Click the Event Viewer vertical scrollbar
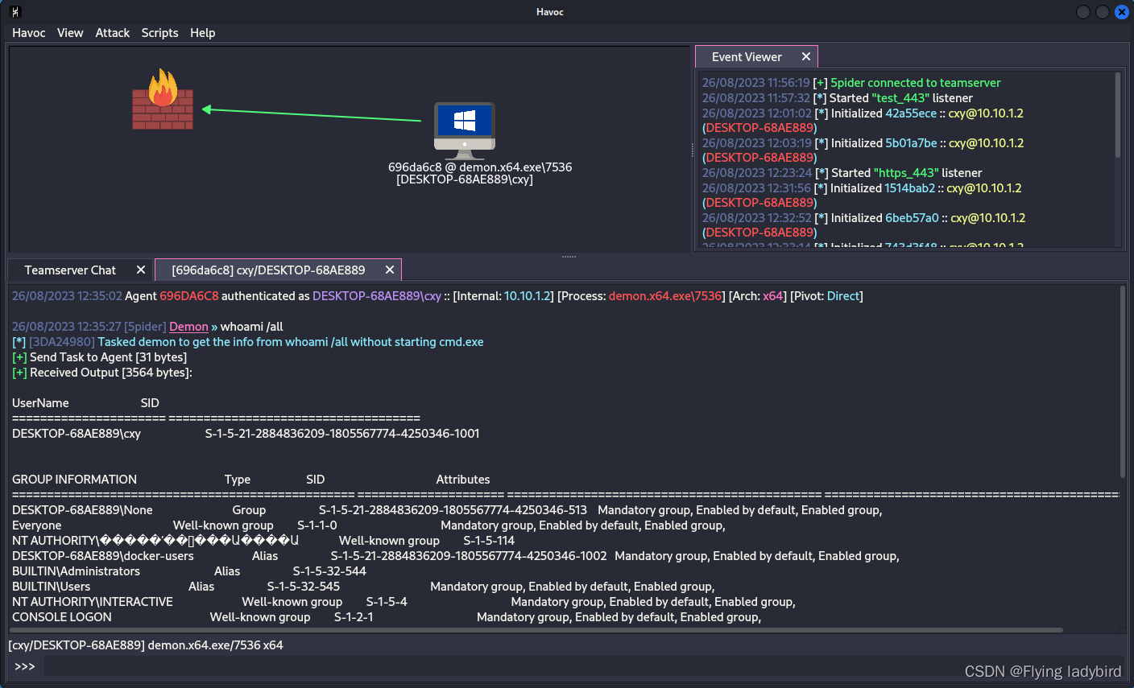The image size is (1134, 688). click(1118, 114)
